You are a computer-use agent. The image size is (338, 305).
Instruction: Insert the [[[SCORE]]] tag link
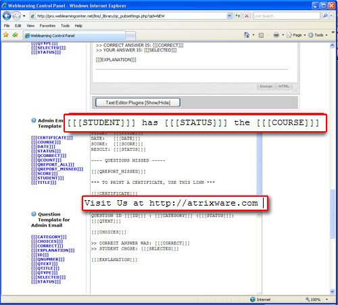45,174
